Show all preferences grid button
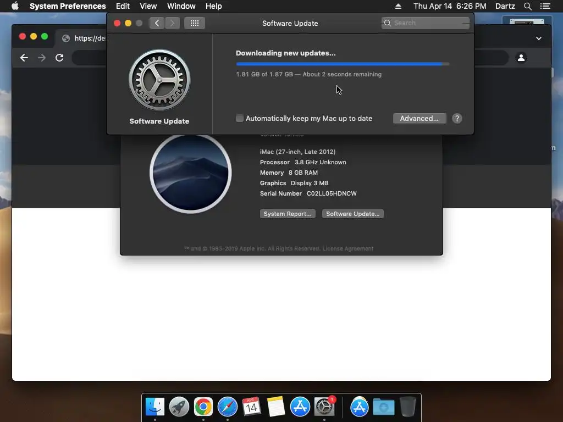Viewport: 563px width, 422px height. (195, 23)
